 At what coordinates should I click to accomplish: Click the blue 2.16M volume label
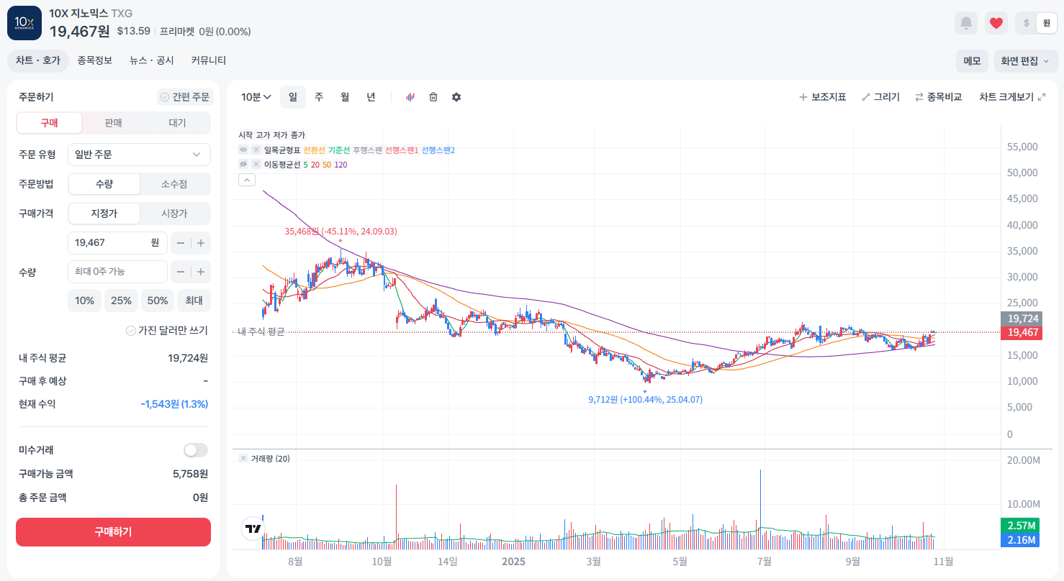point(1021,540)
